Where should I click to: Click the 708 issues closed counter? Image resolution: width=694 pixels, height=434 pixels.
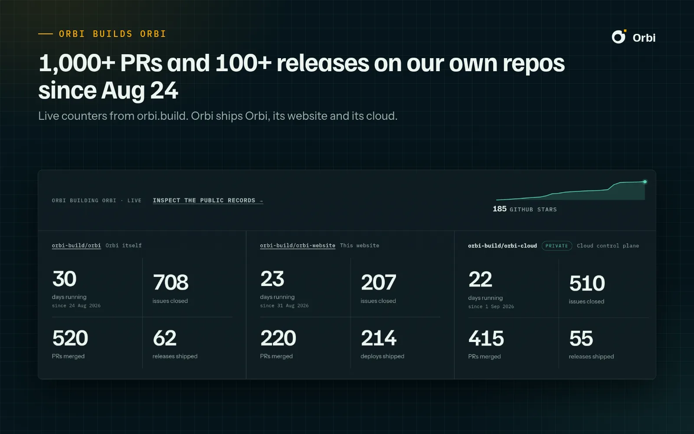pos(170,288)
